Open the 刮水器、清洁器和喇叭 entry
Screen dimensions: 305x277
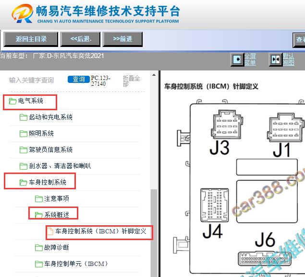60,166
